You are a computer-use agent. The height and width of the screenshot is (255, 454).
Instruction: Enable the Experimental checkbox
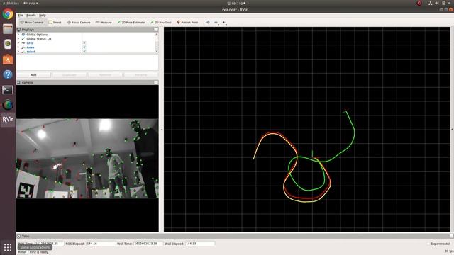click(428, 244)
